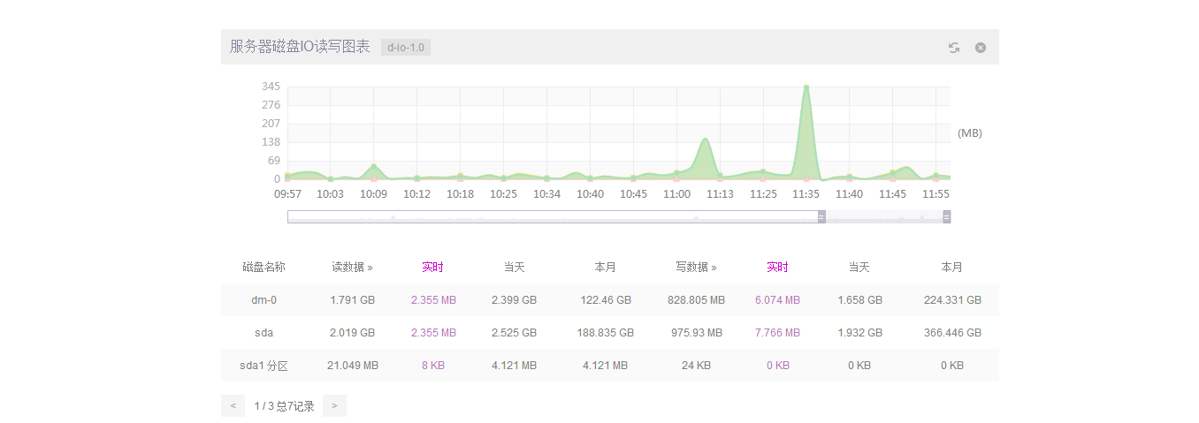
Task: Click the d-io-1.0 version tag
Action: click(x=406, y=48)
